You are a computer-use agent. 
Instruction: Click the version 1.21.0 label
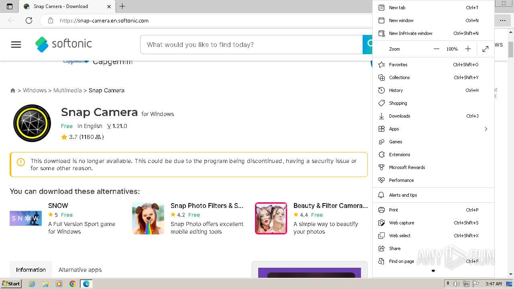click(117, 126)
